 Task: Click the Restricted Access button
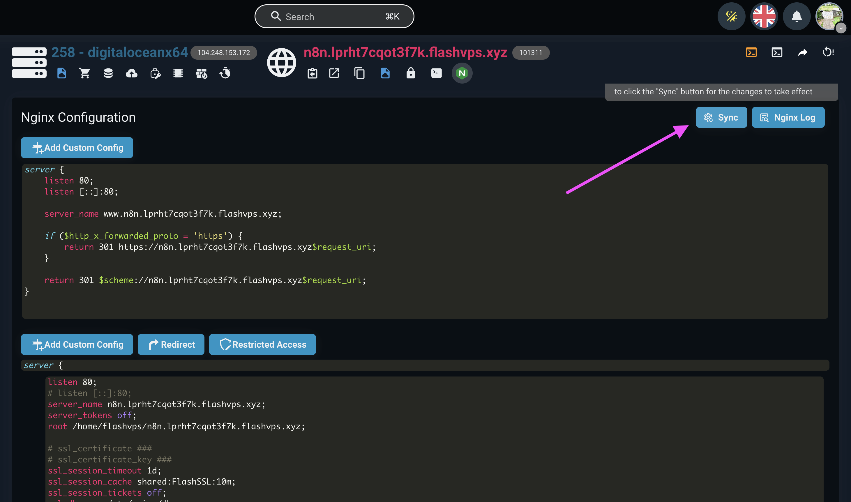[x=262, y=344]
